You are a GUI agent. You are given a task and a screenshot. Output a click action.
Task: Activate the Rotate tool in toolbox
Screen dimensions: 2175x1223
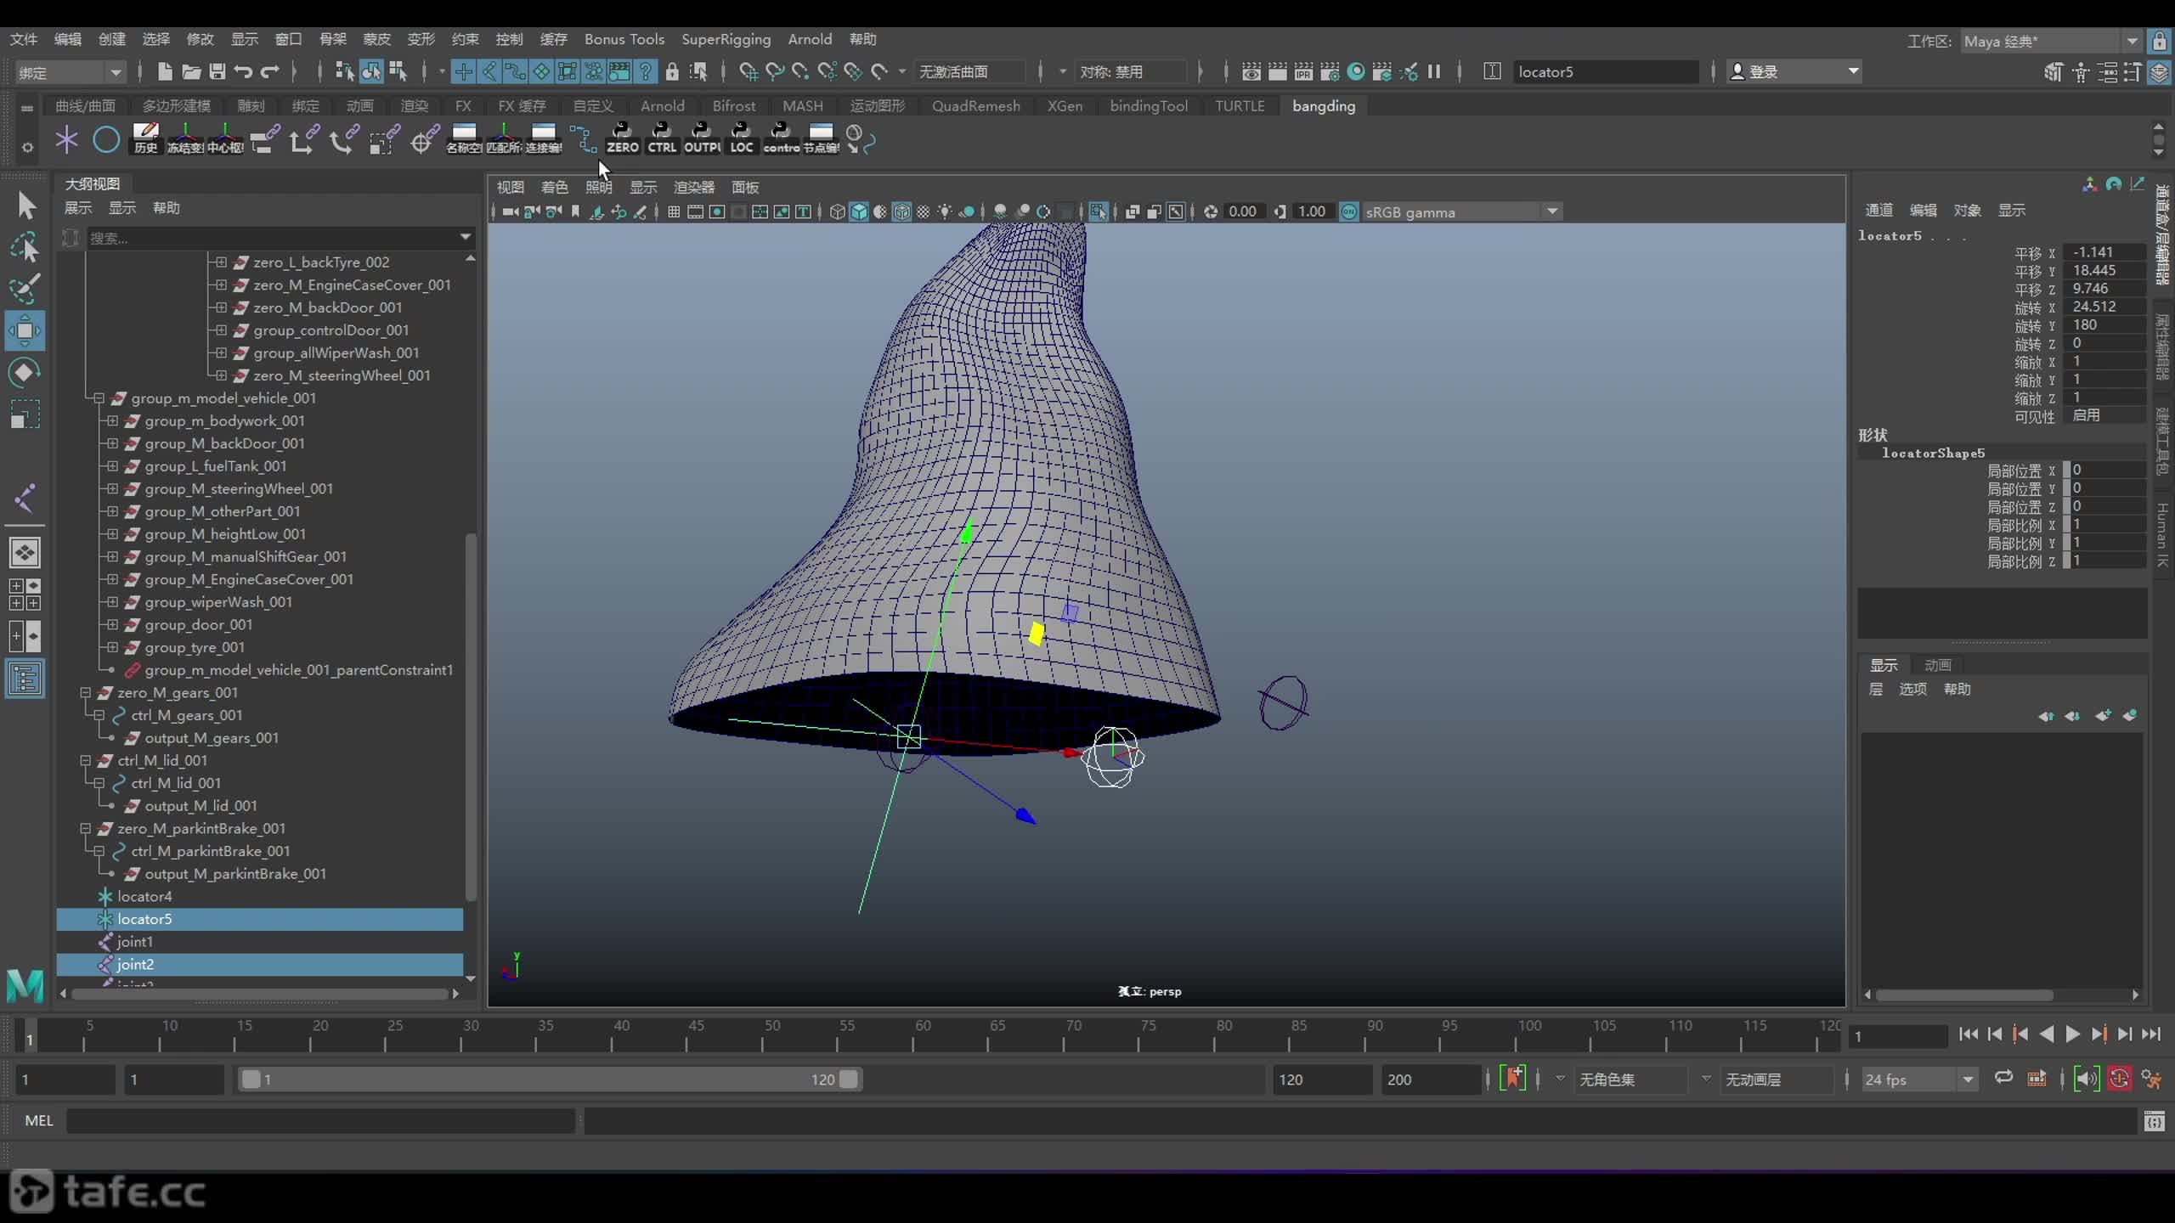coord(25,372)
